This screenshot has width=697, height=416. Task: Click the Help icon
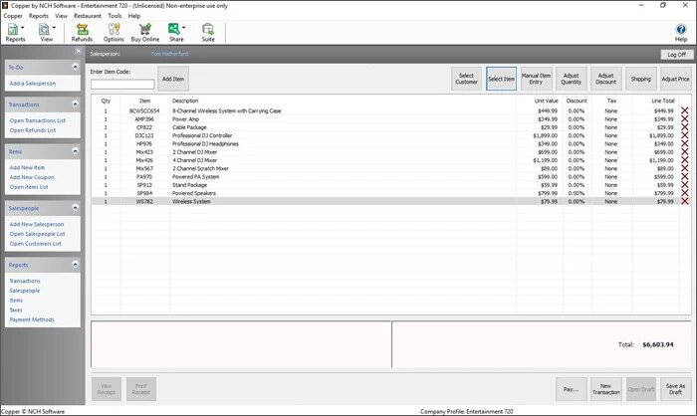tap(680, 29)
